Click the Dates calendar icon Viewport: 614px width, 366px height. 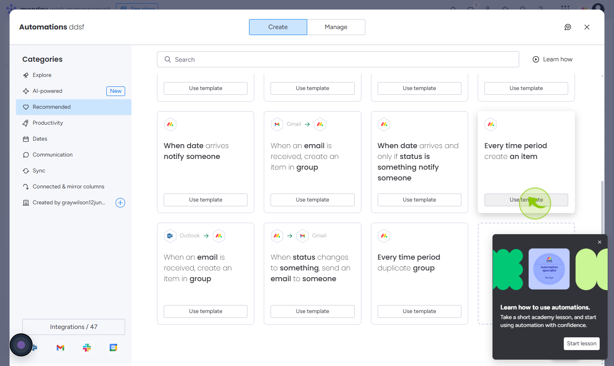point(26,139)
